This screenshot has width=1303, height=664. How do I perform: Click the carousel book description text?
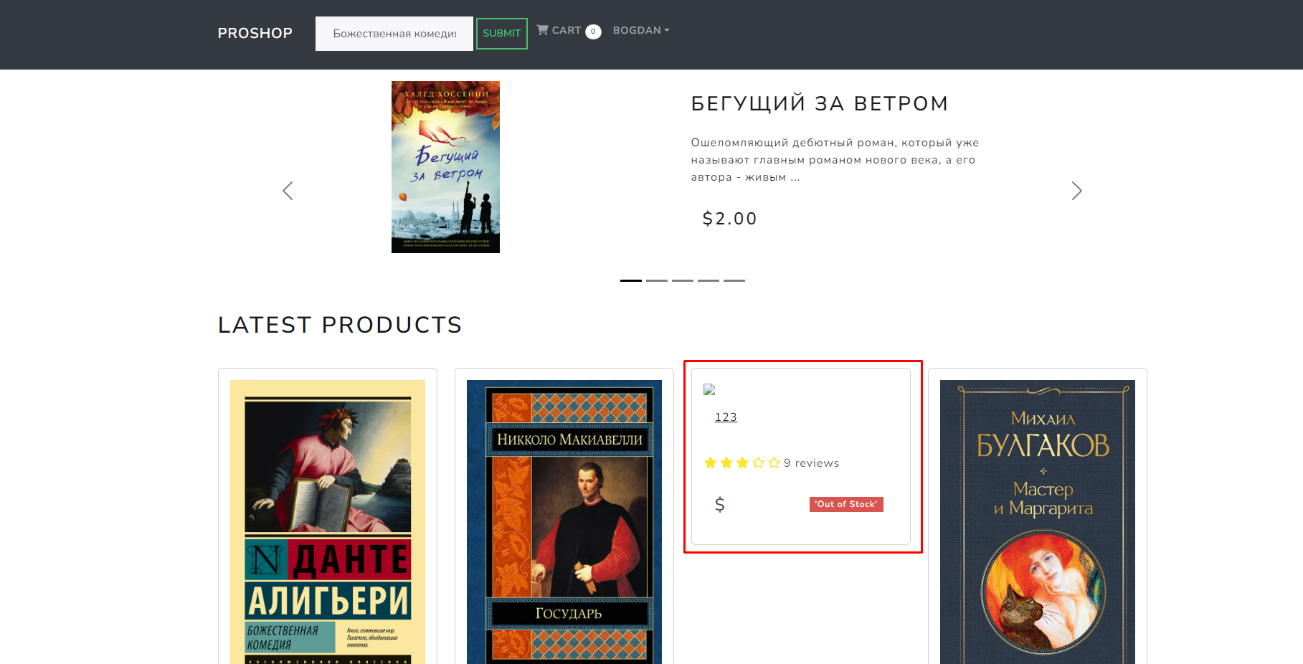[x=835, y=160]
